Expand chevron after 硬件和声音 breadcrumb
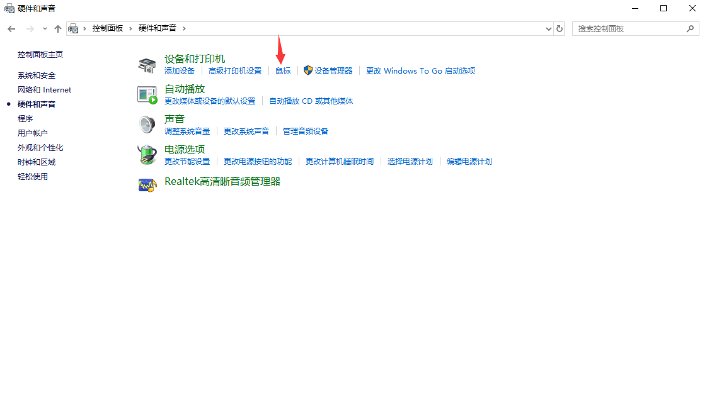 (184, 29)
